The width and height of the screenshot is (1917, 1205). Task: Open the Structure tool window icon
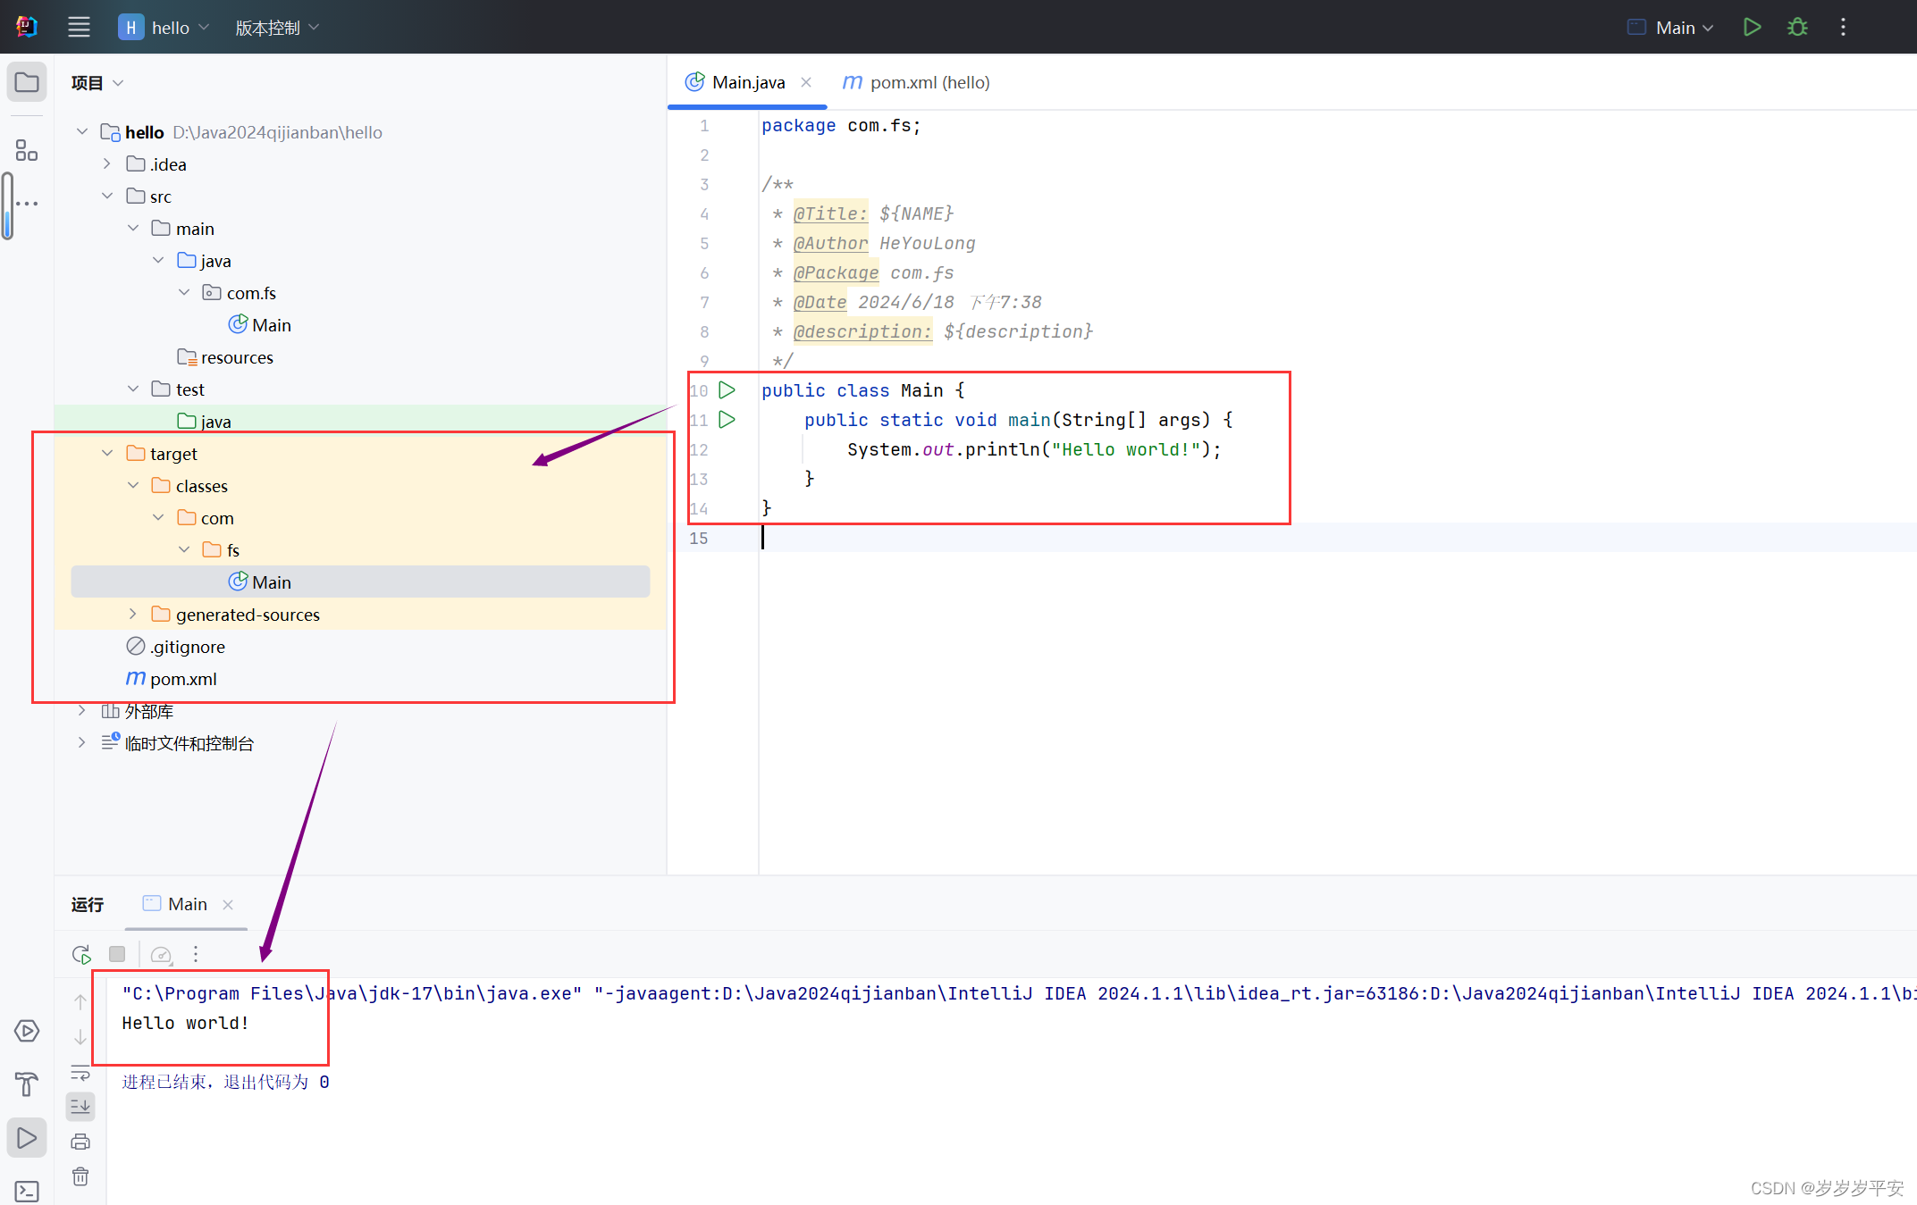27,150
